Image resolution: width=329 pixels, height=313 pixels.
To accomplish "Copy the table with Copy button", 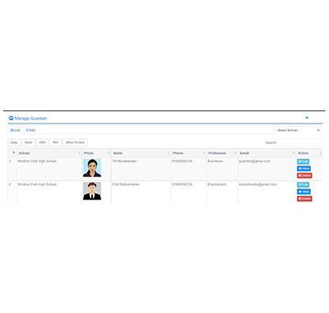I will (x=14, y=142).
